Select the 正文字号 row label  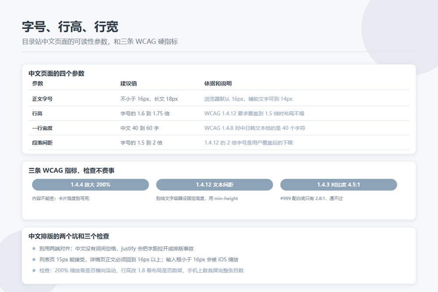click(42, 99)
